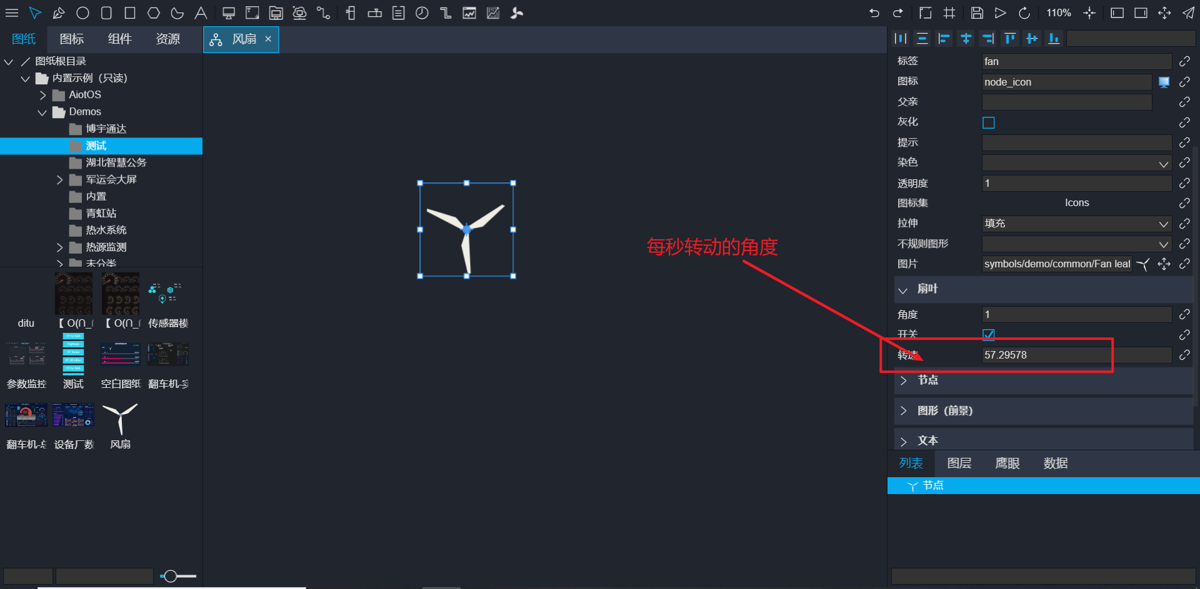Click the align left icon
Image resolution: width=1200 pixels, height=589 pixels.
944,39
